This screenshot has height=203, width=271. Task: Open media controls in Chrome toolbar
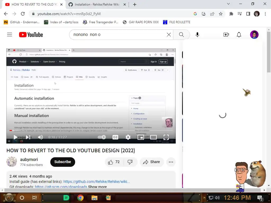tap(240, 14)
